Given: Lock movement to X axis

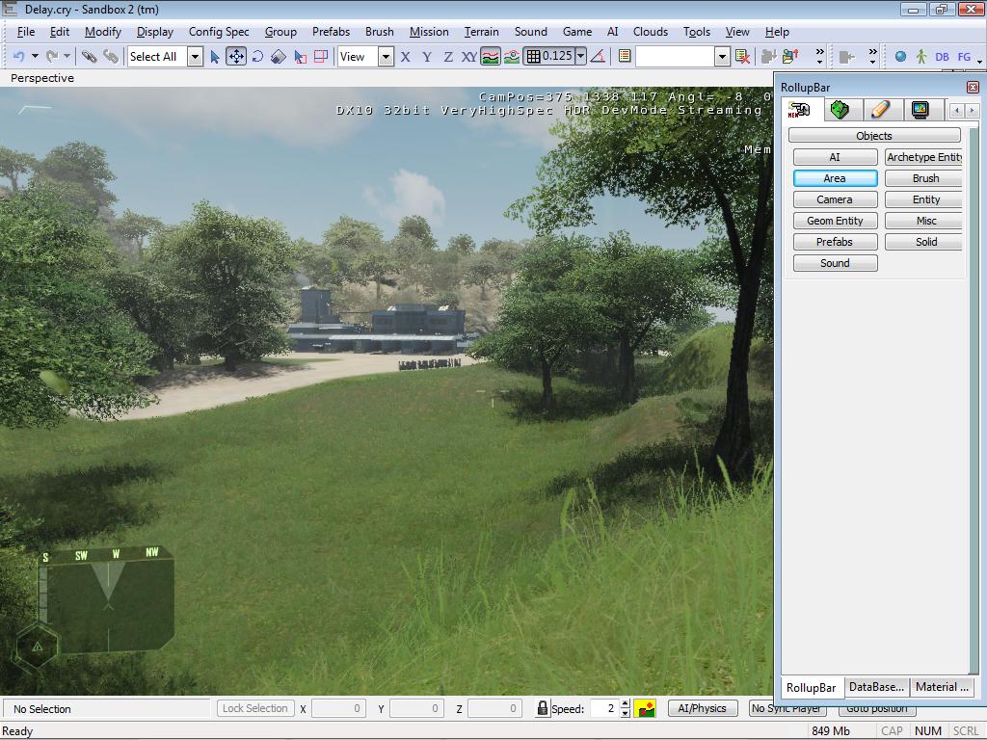Looking at the screenshot, I should pos(406,57).
